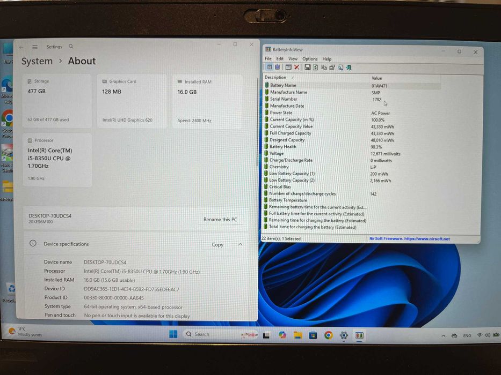Open Copilot from the taskbar

pos(282,335)
